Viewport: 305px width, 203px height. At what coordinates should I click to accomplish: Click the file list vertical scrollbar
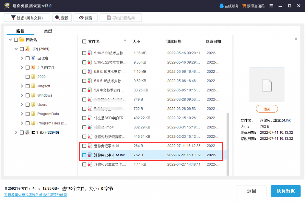[228, 144]
